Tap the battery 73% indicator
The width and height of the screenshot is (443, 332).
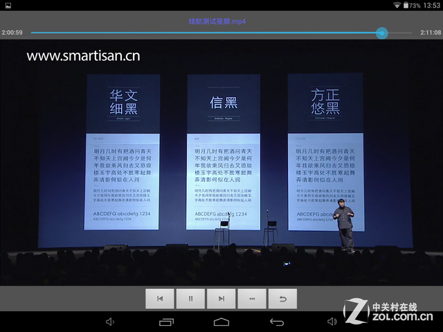(x=412, y=6)
